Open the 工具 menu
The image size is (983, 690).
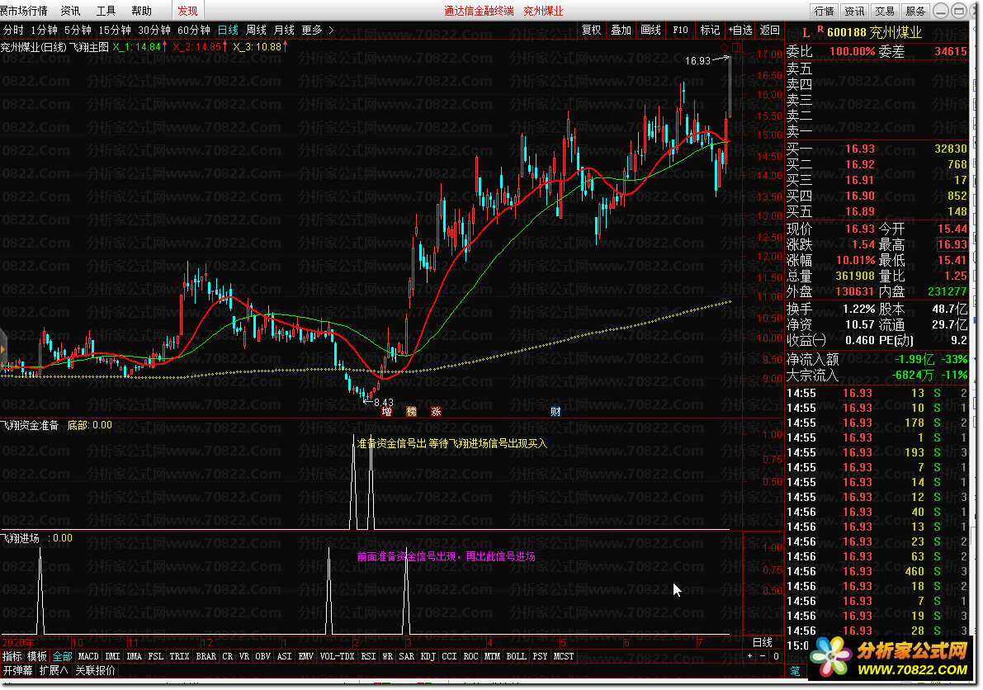tap(106, 11)
